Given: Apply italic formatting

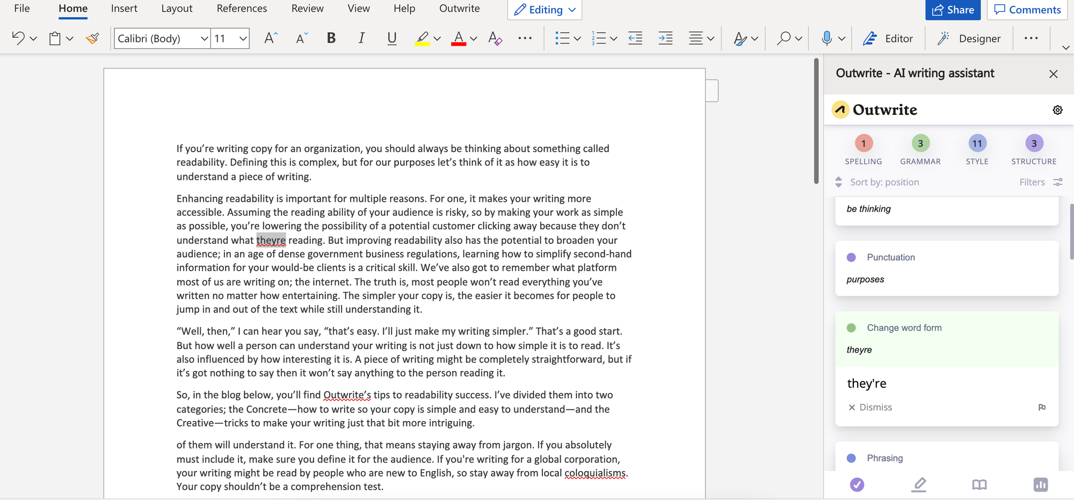Looking at the screenshot, I should (361, 38).
